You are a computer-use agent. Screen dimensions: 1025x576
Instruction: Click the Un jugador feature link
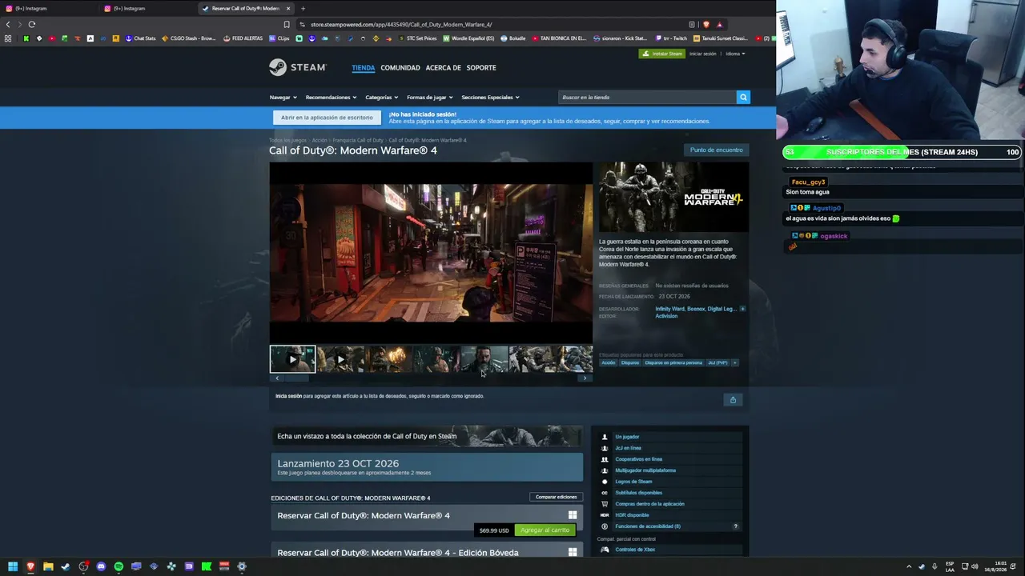627,437
